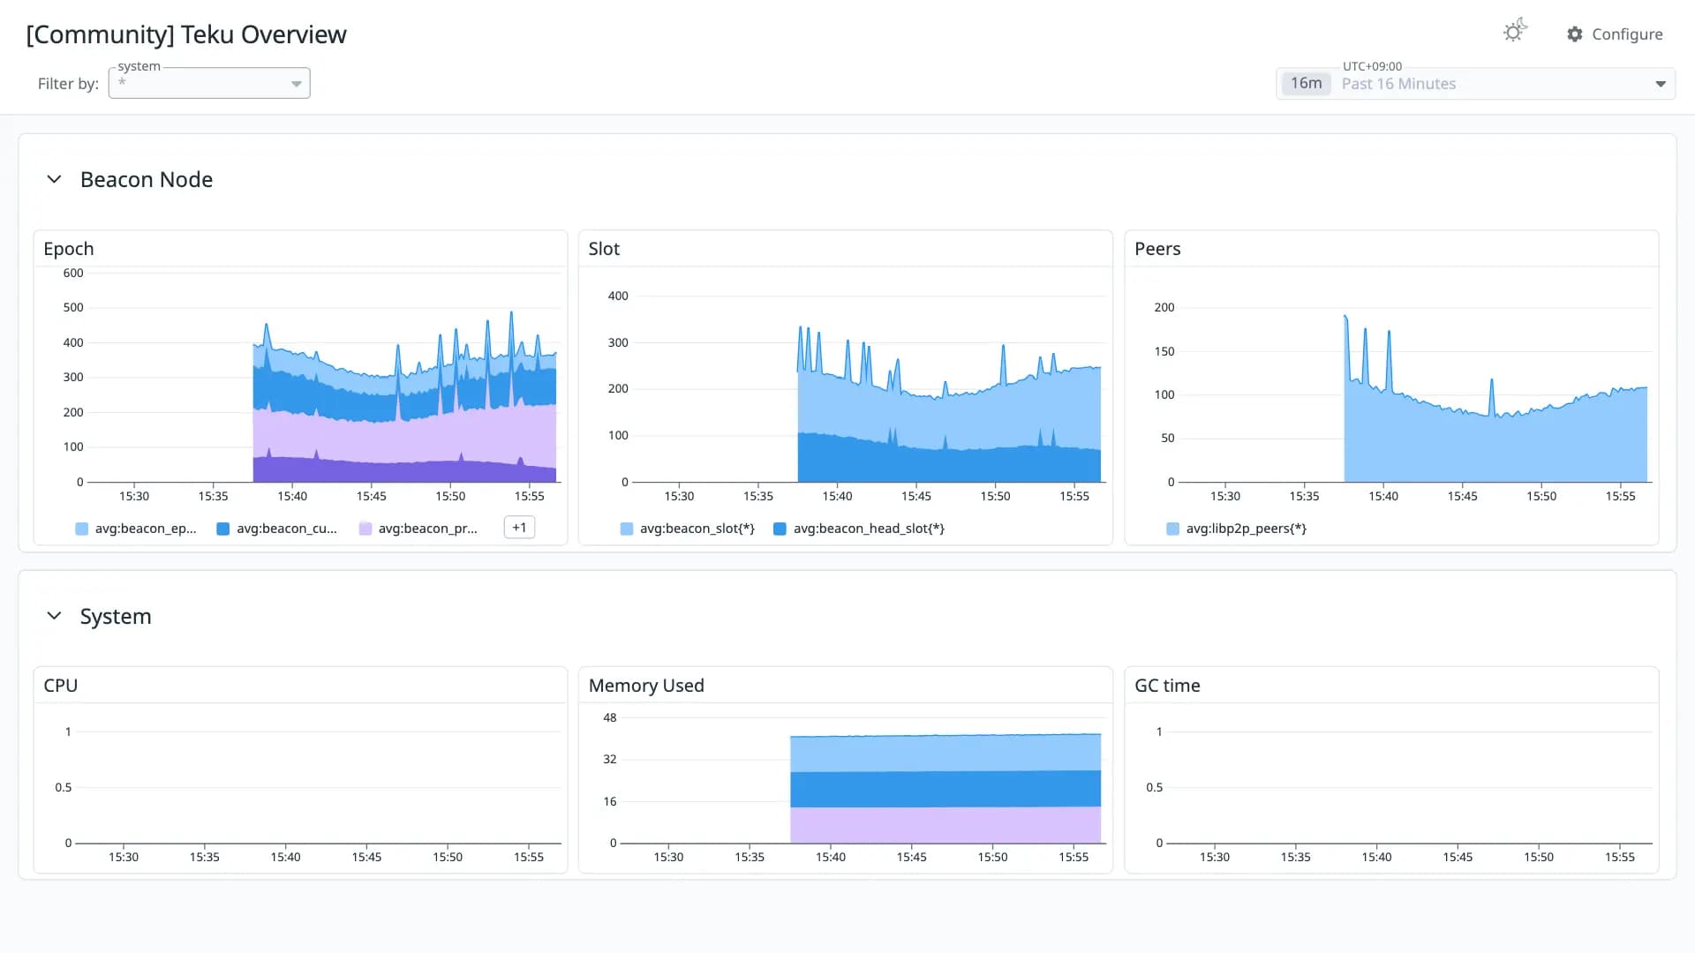This screenshot has height=953, width=1695.
Task: Click the system filter dropdown arrow
Action: coord(297,84)
